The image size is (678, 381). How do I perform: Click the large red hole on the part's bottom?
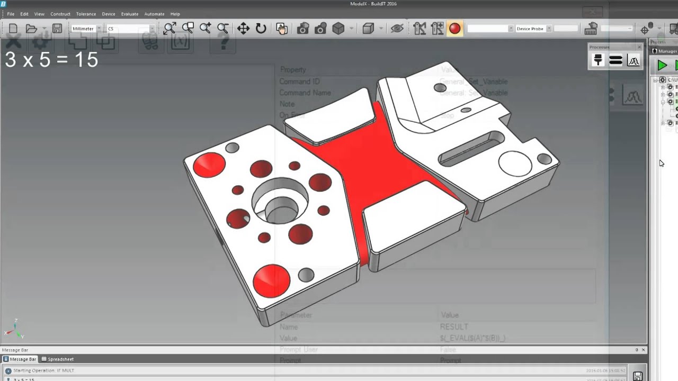[x=271, y=280]
